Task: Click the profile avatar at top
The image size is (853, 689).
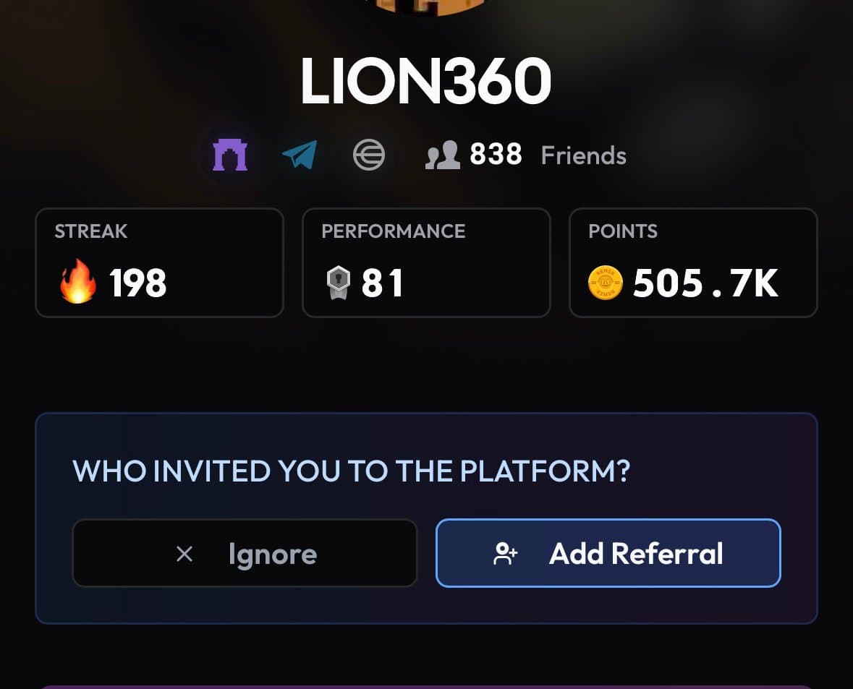Action: tap(426, 6)
